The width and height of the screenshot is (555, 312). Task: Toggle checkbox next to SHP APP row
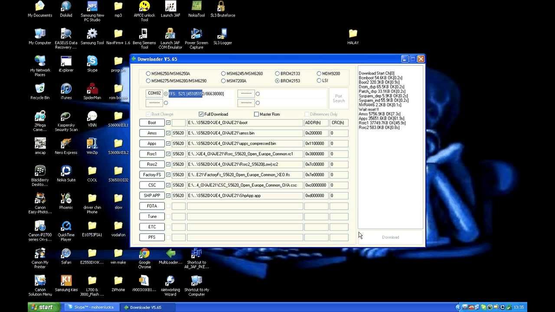click(x=168, y=195)
